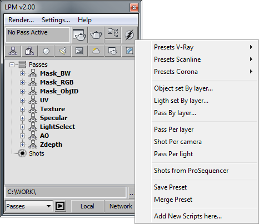Click the light flashlight icon
This screenshot has height=224, width=259.
63,51
